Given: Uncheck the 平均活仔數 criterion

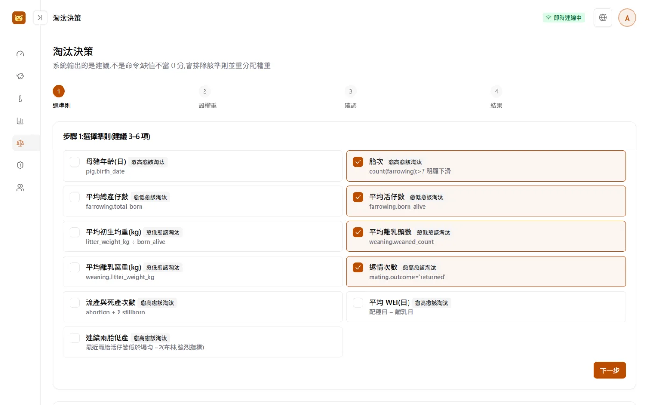Looking at the screenshot, I should (358, 197).
